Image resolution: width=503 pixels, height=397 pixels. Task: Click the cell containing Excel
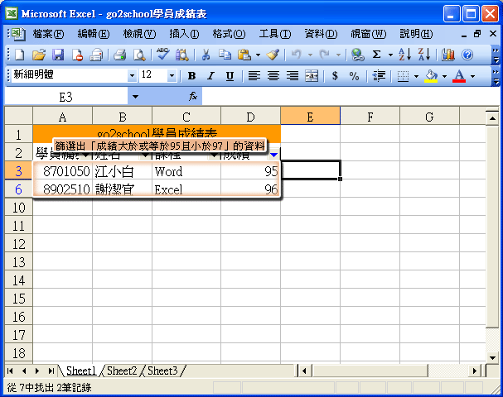pyautogui.click(x=186, y=189)
